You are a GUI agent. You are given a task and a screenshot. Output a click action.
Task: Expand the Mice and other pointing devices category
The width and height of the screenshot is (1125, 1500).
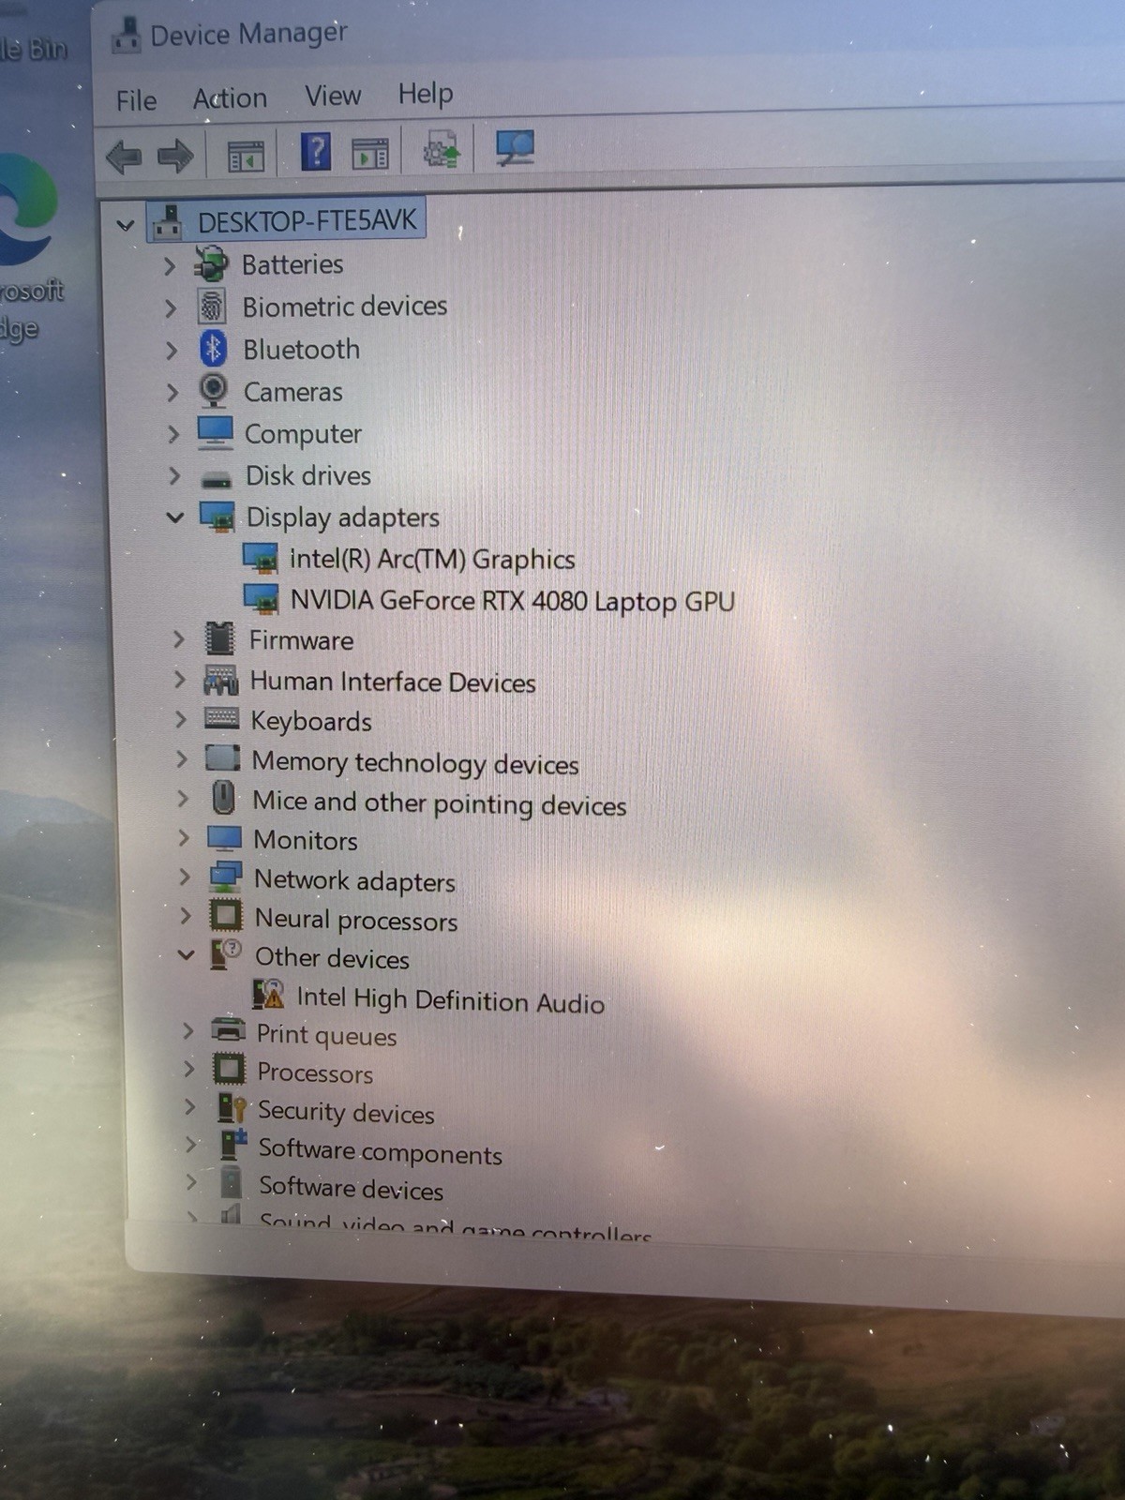(182, 799)
